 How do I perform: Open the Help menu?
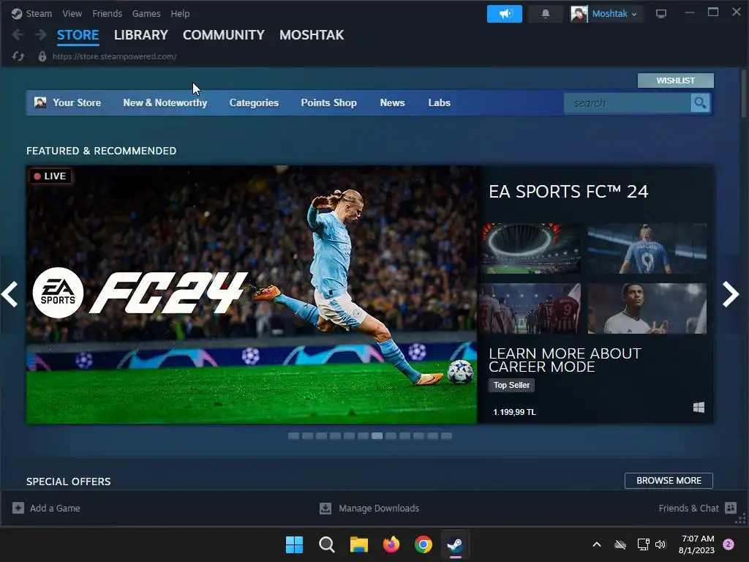pyautogui.click(x=180, y=13)
